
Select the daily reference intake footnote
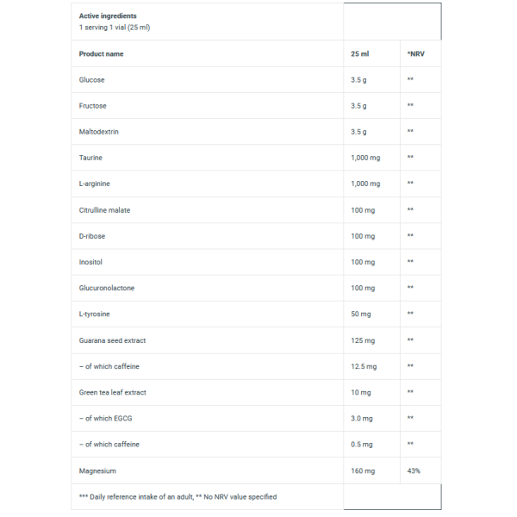point(178,497)
